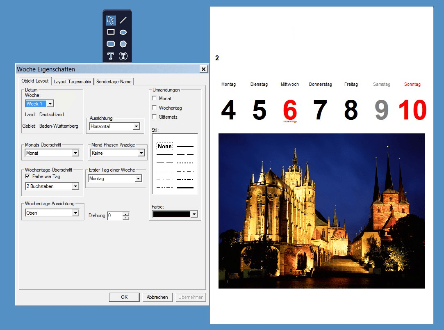The width and height of the screenshot is (444, 330).
Task: Click the Drehung rotation input field
Action: click(115, 215)
